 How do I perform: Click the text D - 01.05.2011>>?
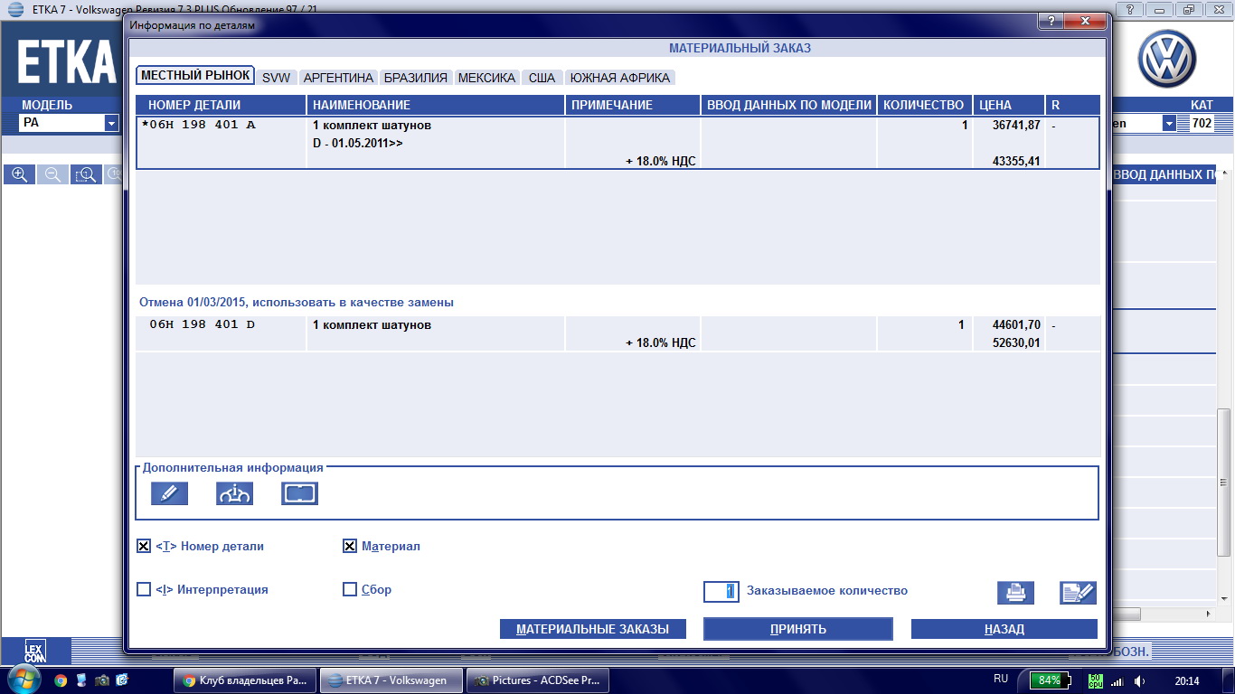[x=357, y=143]
